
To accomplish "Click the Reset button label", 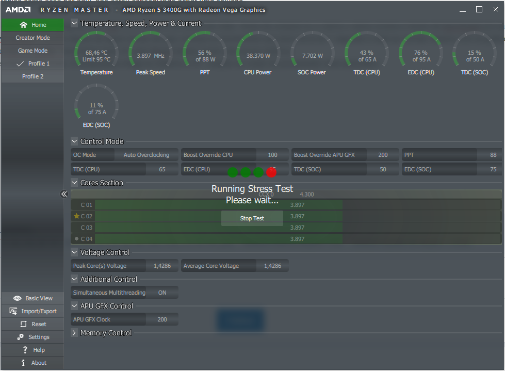I will pos(39,324).
